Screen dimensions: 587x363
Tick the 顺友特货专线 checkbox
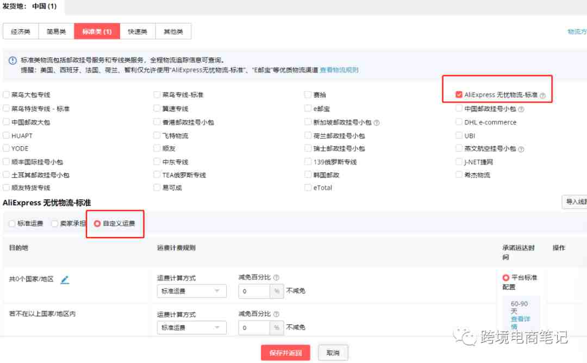point(6,187)
